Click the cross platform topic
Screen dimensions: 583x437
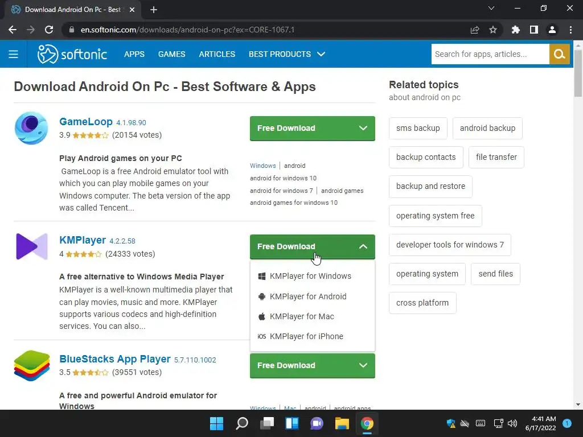[x=422, y=303]
